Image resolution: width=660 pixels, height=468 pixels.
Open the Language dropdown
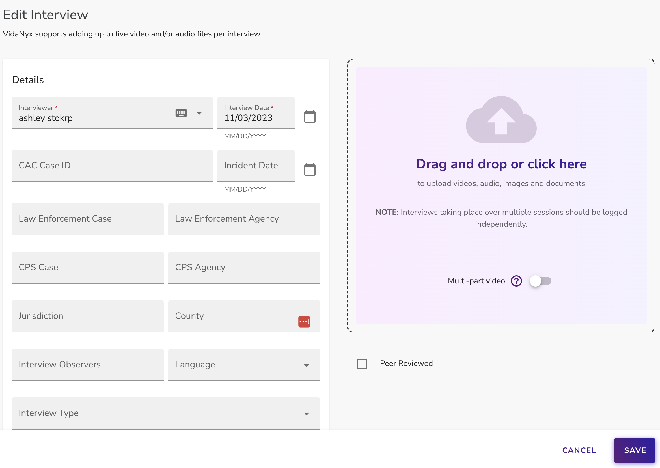click(x=307, y=365)
